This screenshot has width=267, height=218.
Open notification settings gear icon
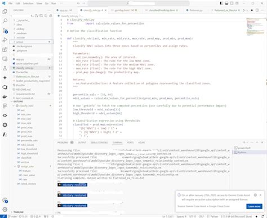pos(255,195)
